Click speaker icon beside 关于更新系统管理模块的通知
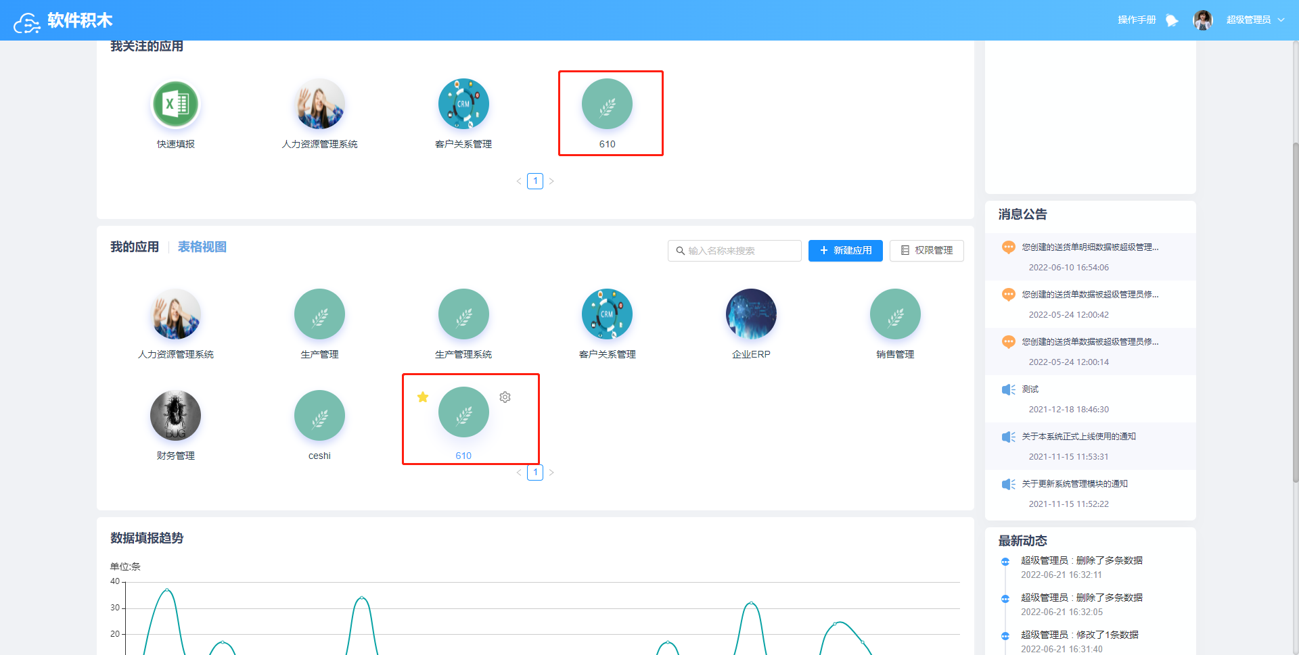Viewport: 1299px width, 655px height. 1008,484
